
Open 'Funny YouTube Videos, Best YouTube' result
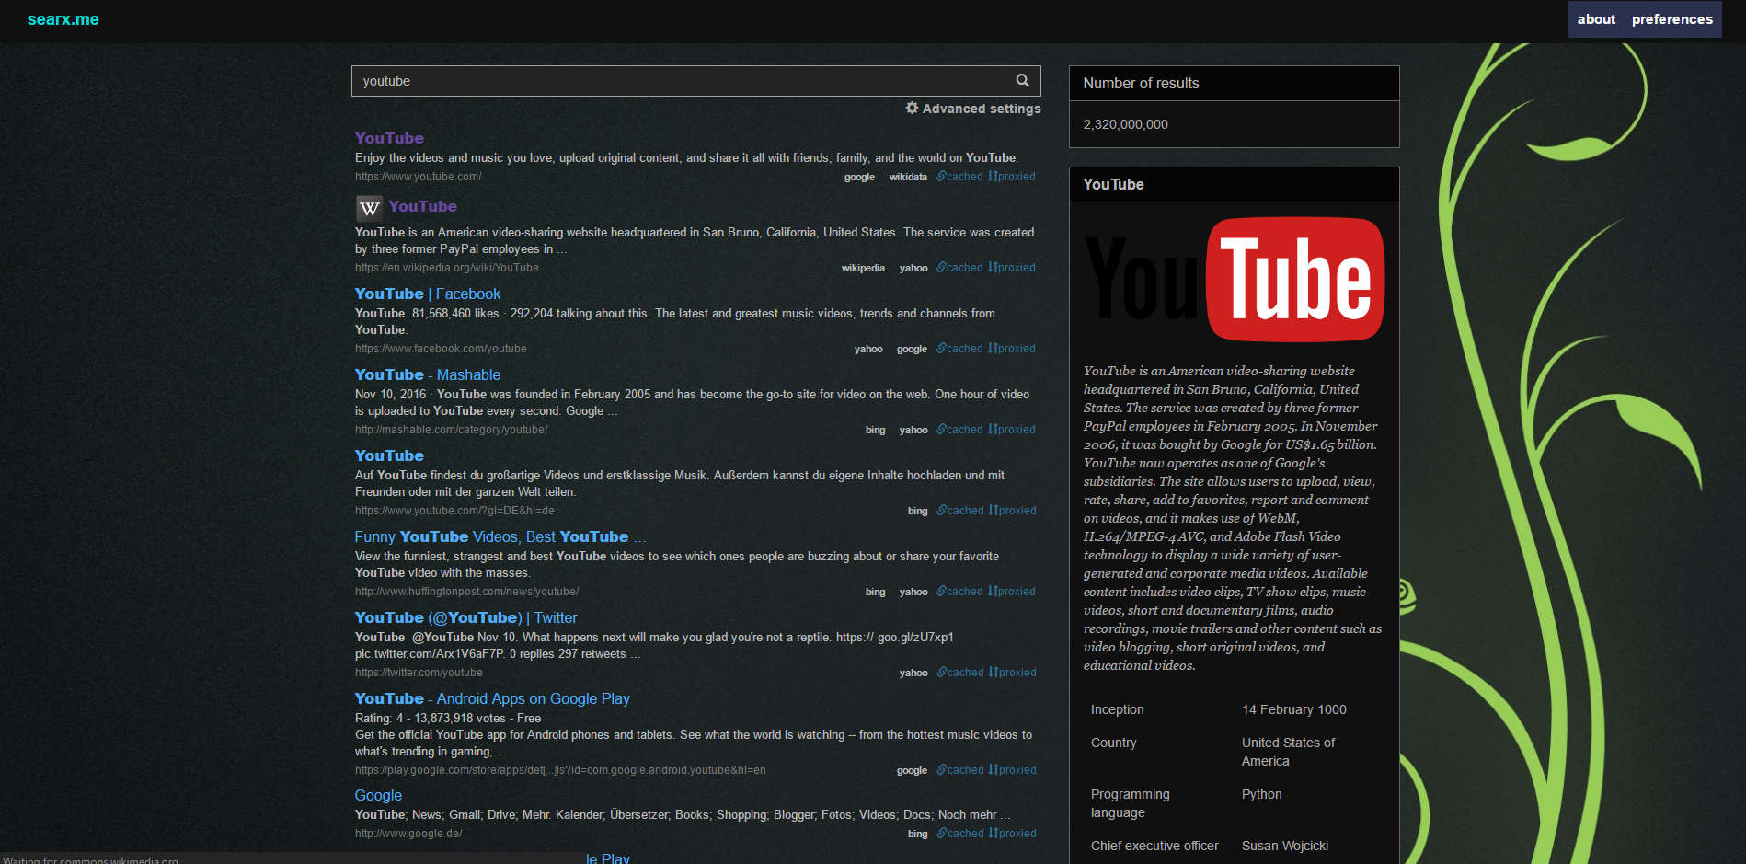500,536
